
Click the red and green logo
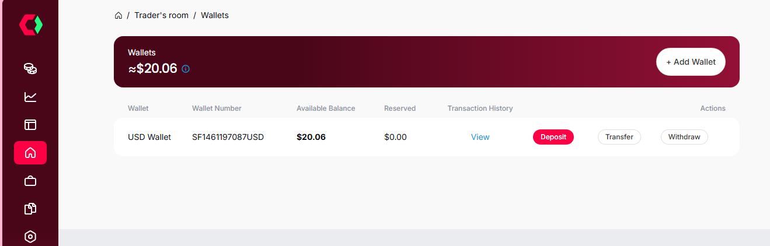pos(31,24)
